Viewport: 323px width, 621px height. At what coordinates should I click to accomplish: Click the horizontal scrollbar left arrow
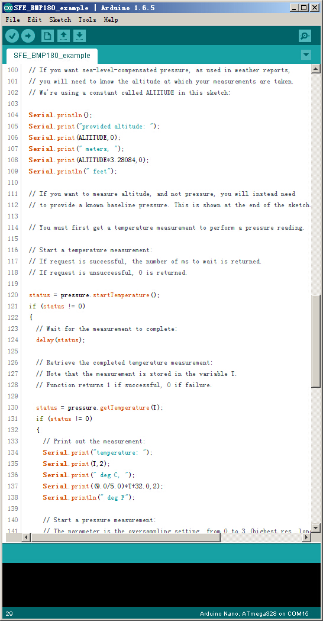26,538
